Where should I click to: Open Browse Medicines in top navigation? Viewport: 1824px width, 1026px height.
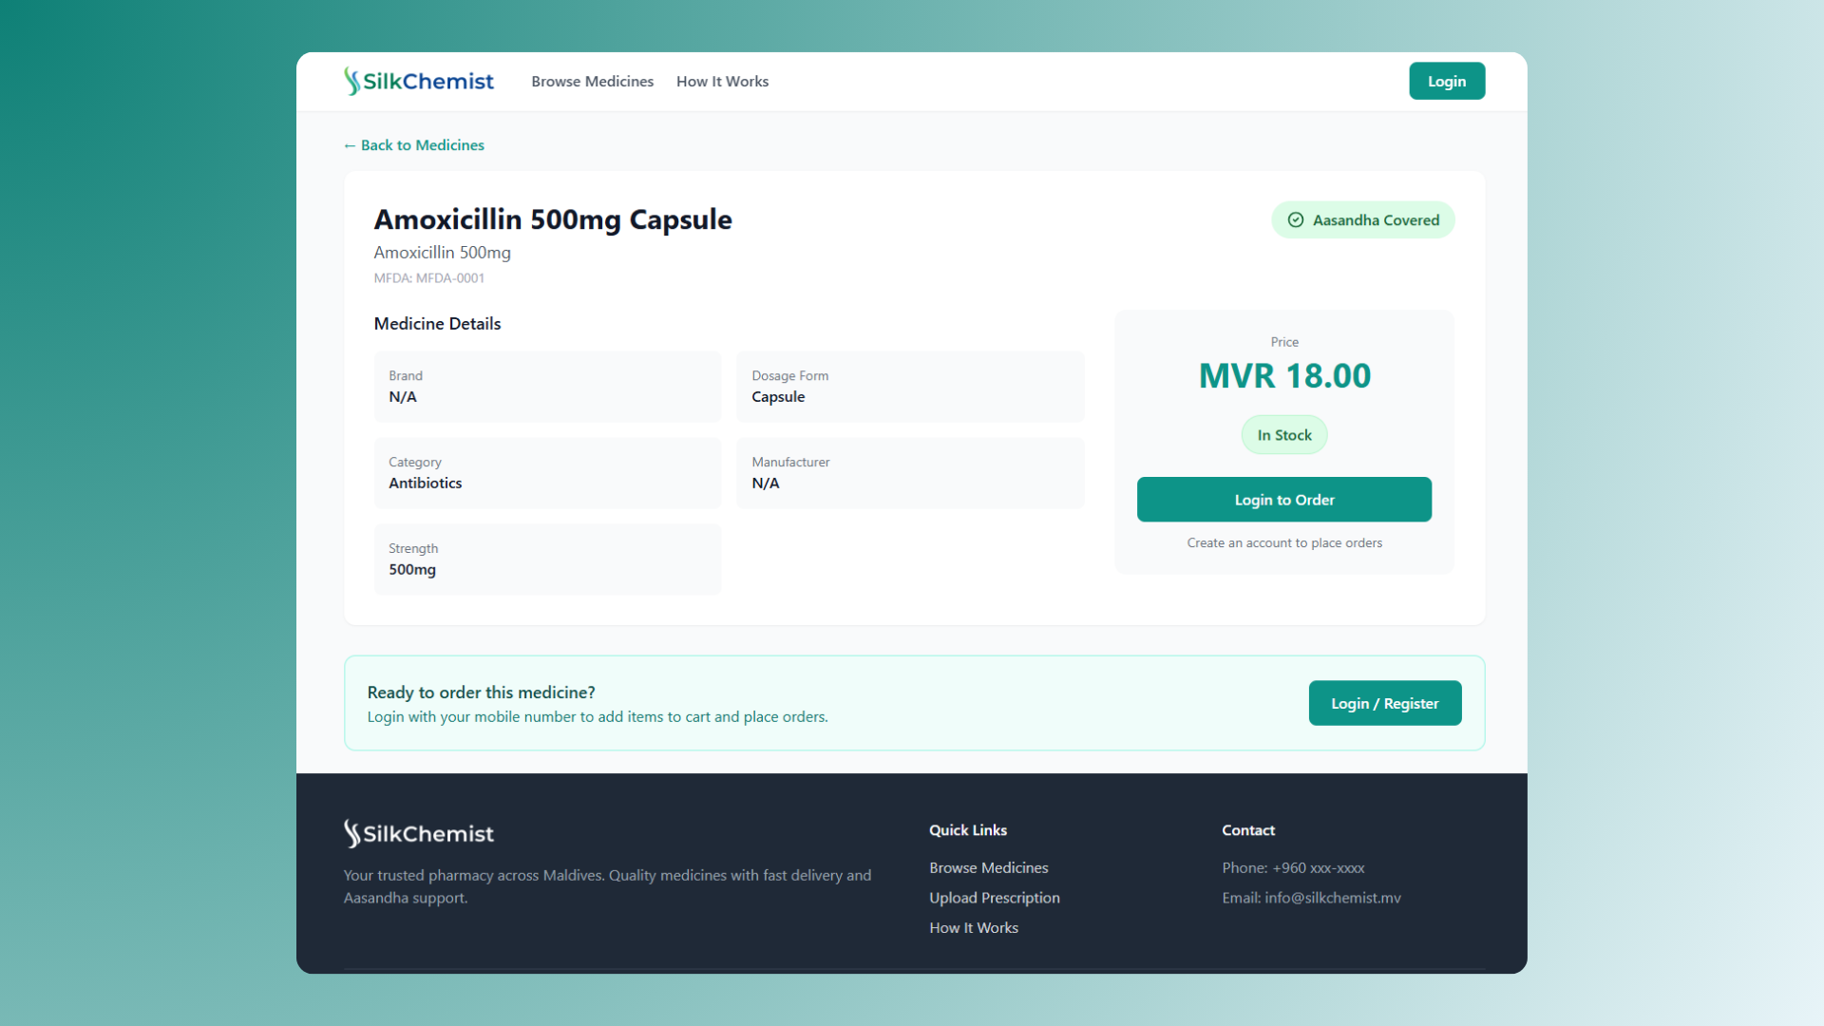point(592,82)
